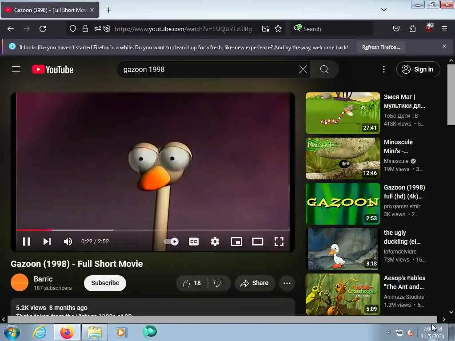This screenshot has width=455, height=341.
Task: Open the Barric channel name link
Action: click(43, 279)
